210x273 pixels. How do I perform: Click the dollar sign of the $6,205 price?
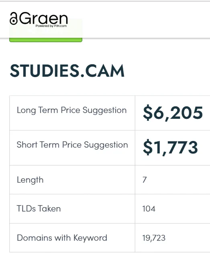[148, 113]
